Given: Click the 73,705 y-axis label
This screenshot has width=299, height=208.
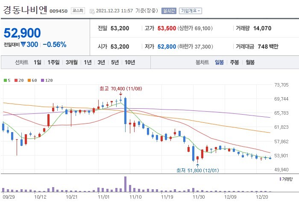Looking at the screenshot, I should [281, 85].
